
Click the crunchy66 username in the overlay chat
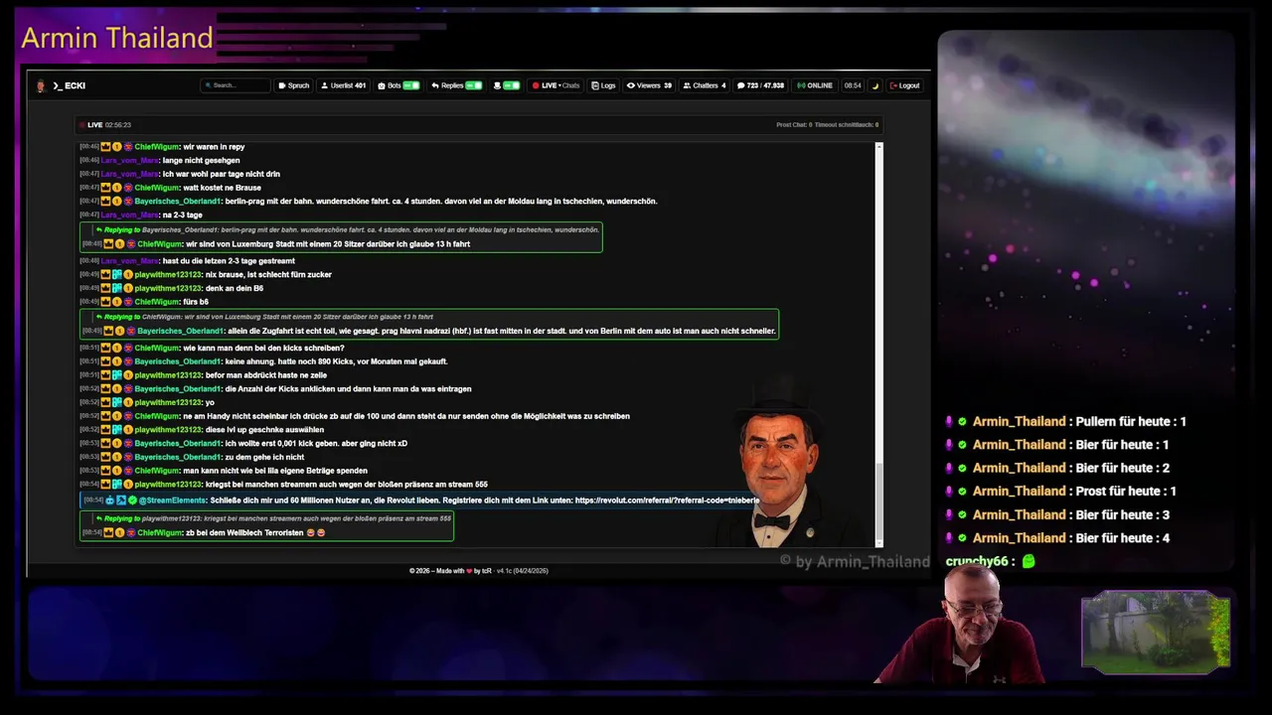(978, 561)
